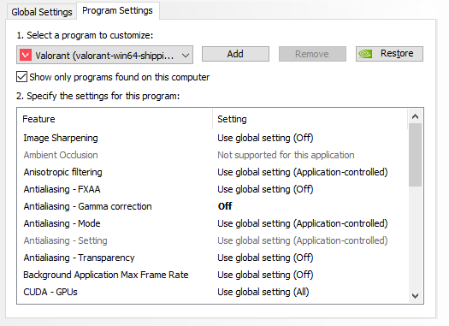
Task: Click the disabled Remove button
Action: 312,54
